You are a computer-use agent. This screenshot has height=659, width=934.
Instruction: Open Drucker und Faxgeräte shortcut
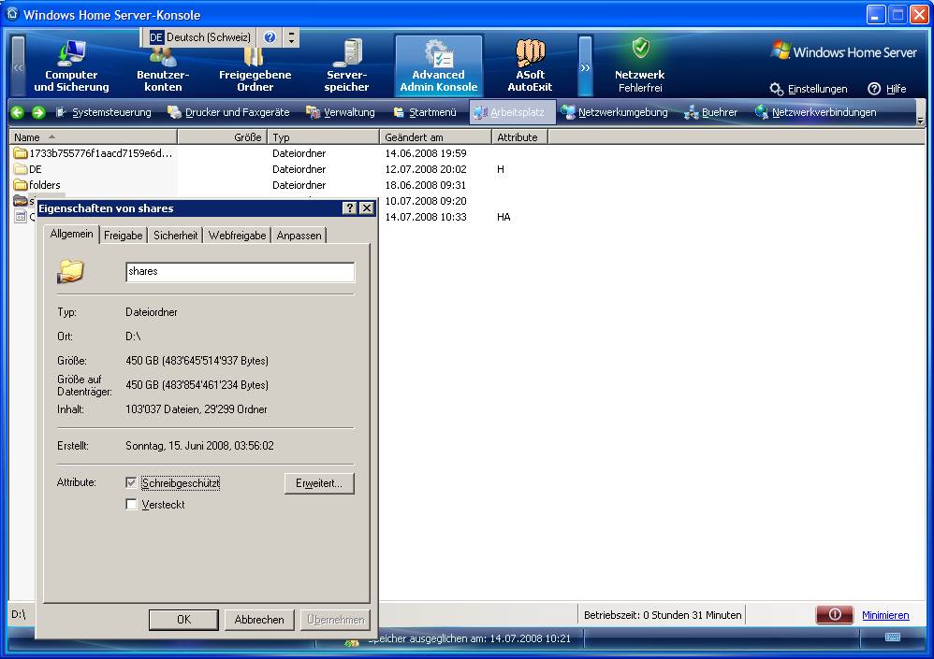pos(228,112)
